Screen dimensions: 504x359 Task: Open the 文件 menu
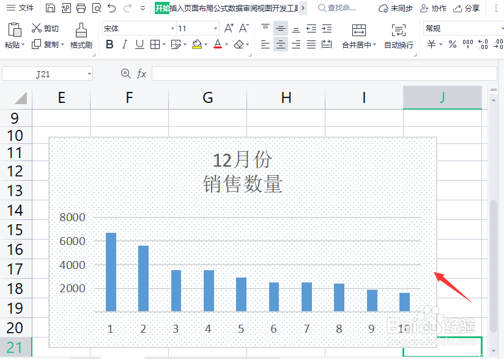pyautogui.click(x=20, y=8)
